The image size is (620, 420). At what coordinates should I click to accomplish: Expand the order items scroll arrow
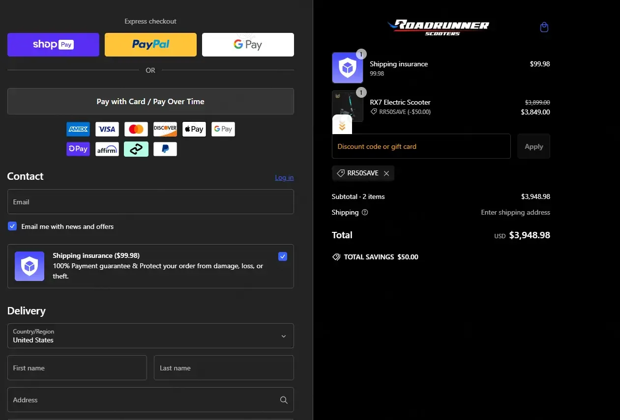coord(342,127)
